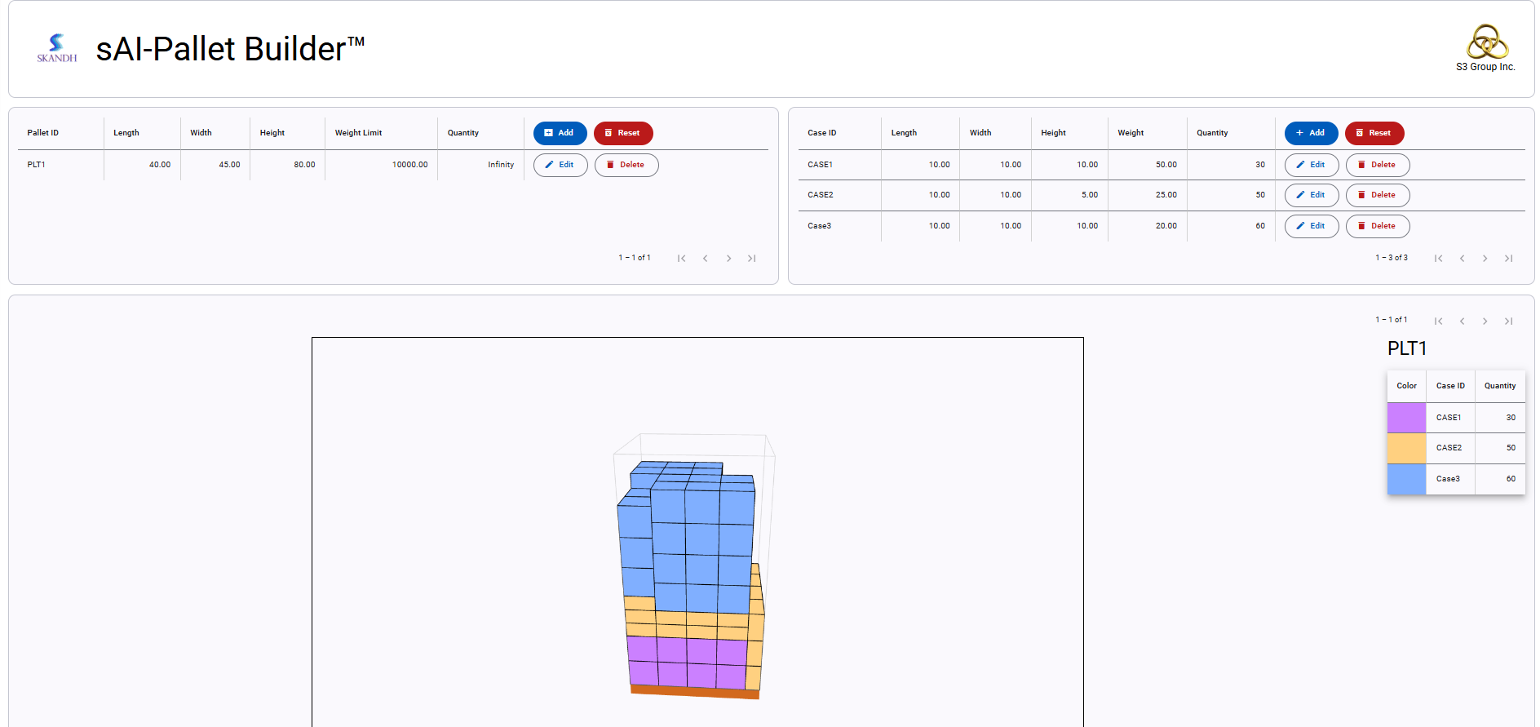This screenshot has width=1540, height=727.
Task: Select the PLT1 pallet ID cell
Action: tap(61, 165)
